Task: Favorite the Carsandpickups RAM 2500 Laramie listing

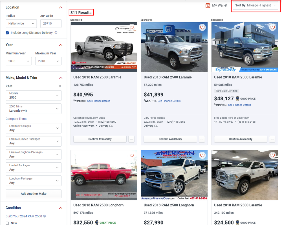Action: [x=132, y=28]
